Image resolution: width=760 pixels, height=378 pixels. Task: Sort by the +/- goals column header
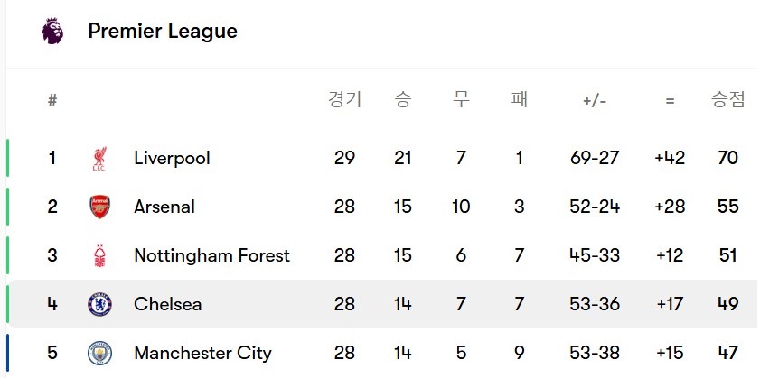pos(595,101)
